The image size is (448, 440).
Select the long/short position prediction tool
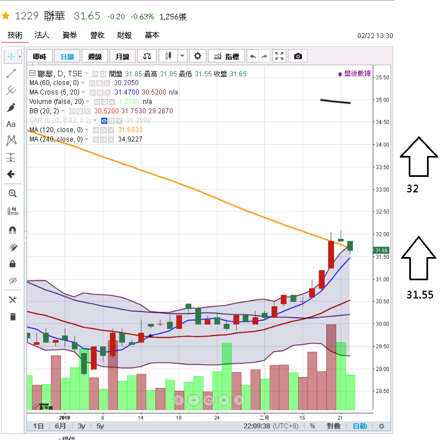coord(11,158)
